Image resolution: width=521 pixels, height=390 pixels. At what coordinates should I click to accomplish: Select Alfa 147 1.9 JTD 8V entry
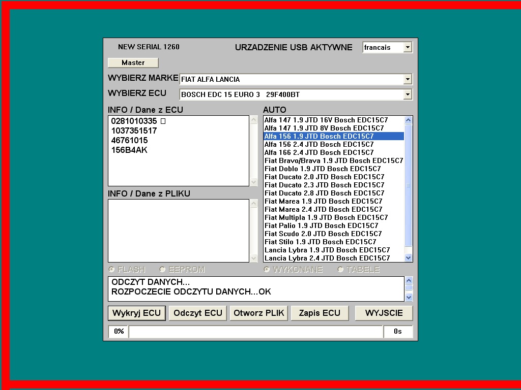coord(334,128)
